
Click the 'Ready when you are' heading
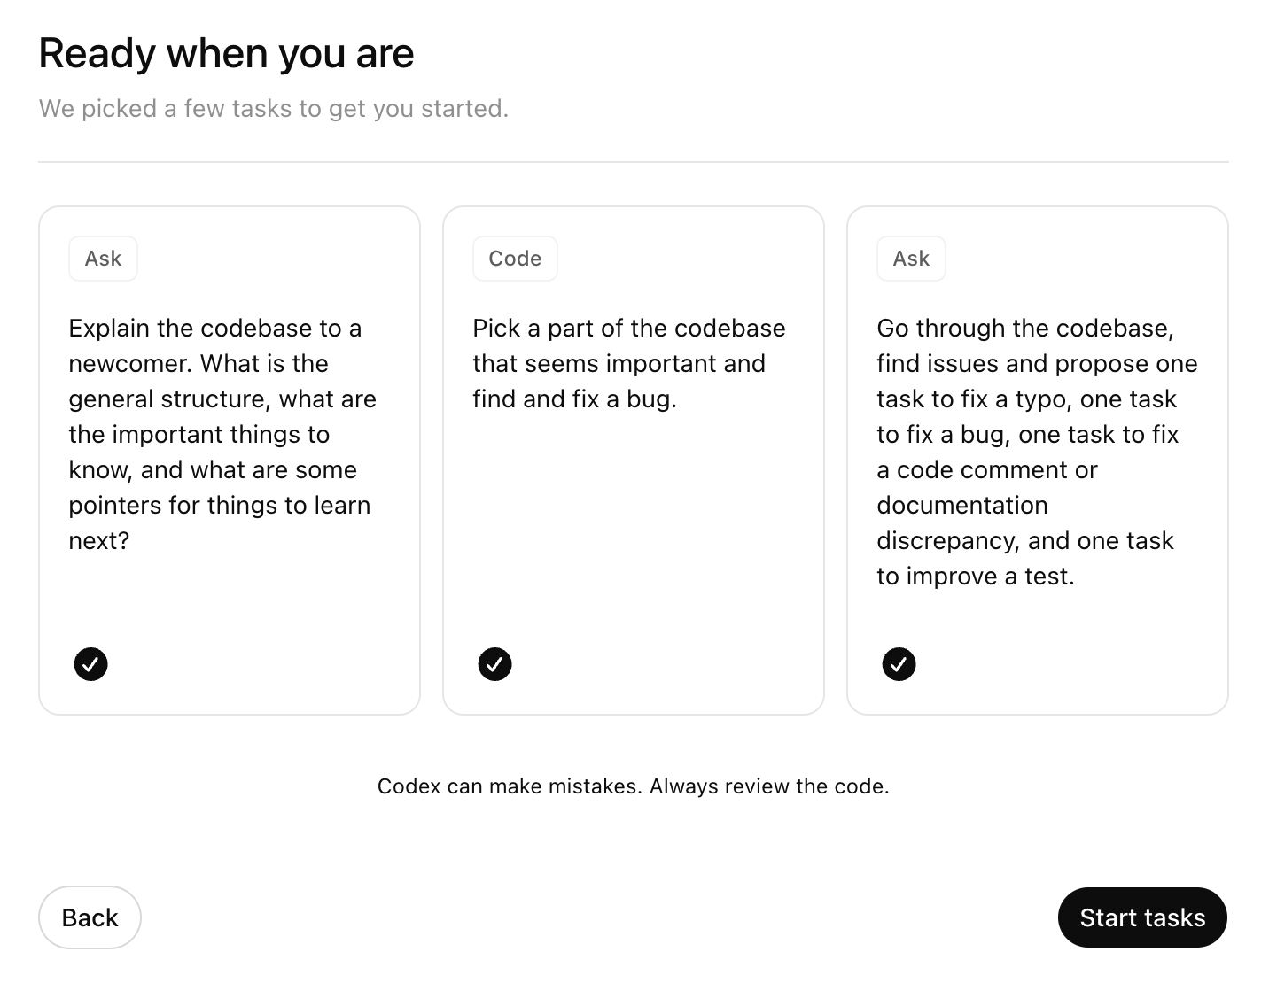[226, 53]
